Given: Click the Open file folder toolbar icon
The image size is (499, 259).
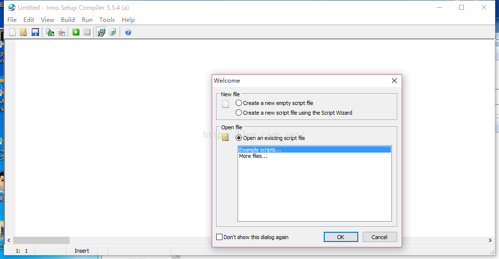Looking at the screenshot, I should click(23, 32).
